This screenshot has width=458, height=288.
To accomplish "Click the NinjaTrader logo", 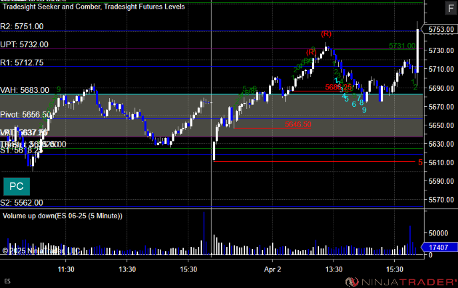I will [x=401, y=282].
